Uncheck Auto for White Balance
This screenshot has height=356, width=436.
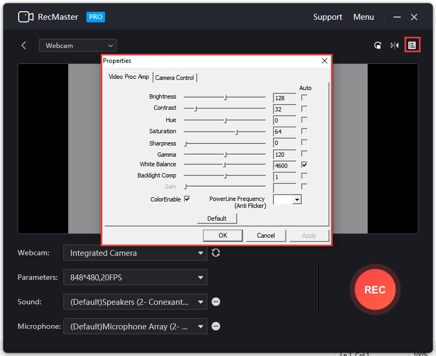304,165
